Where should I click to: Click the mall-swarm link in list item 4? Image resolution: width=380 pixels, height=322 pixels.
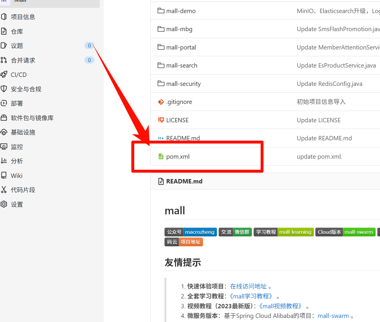coord(333,316)
